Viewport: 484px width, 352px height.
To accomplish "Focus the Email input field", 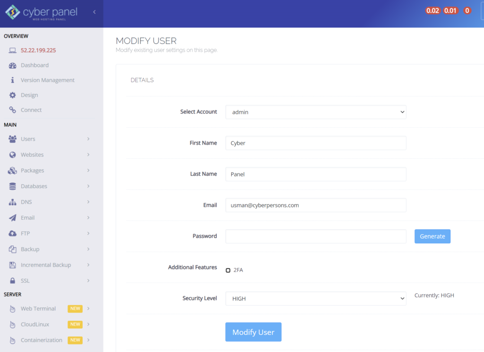I will pos(316,205).
